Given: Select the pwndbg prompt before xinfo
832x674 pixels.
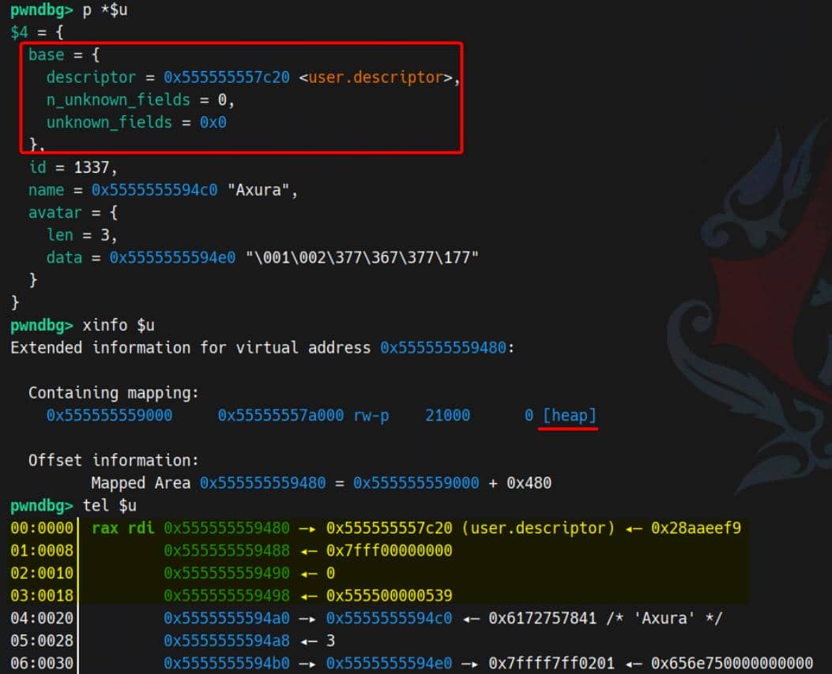Looking at the screenshot, I should tap(40, 325).
